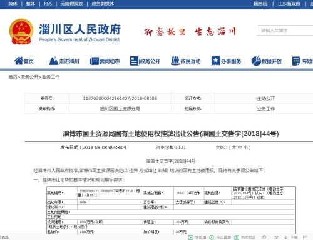Open the 政务公开 navigation menu
Viewport: 313px width, 240px height.
click(150, 61)
